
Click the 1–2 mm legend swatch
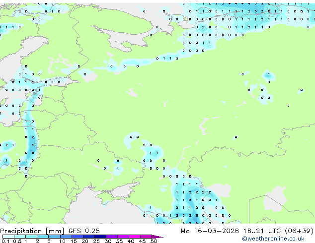(31, 237)
